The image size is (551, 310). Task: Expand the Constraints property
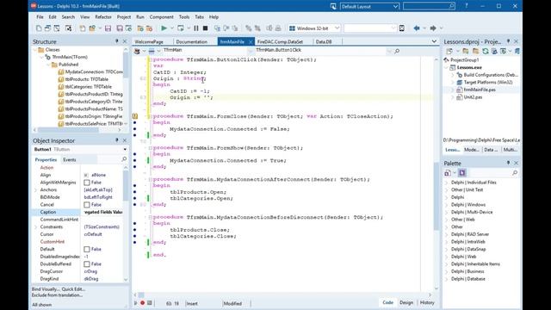point(35,227)
